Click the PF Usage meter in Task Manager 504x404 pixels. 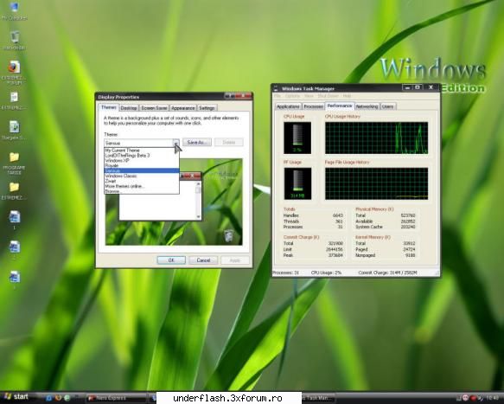click(297, 183)
